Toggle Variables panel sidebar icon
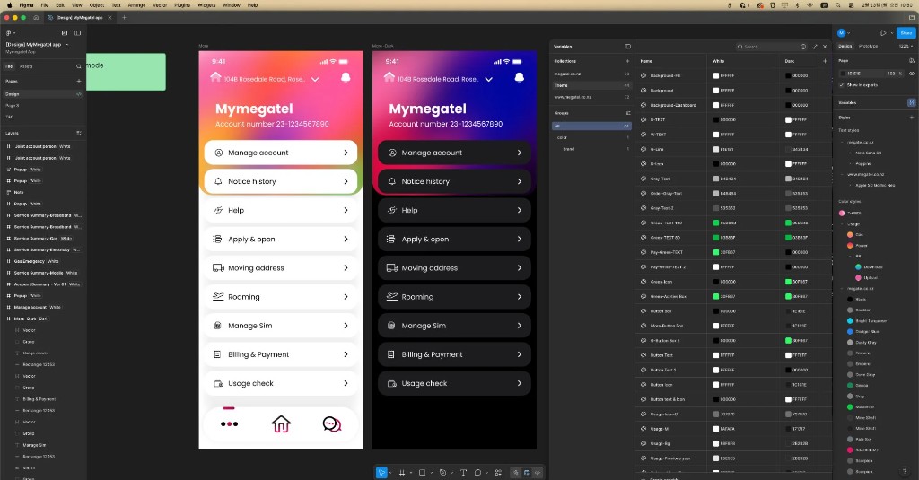Image resolution: width=919 pixels, height=480 pixels. 627,47
